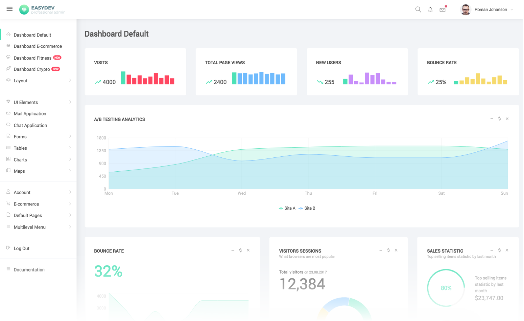
Task: Open the mail envelope icon in header
Action: point(443,10)
